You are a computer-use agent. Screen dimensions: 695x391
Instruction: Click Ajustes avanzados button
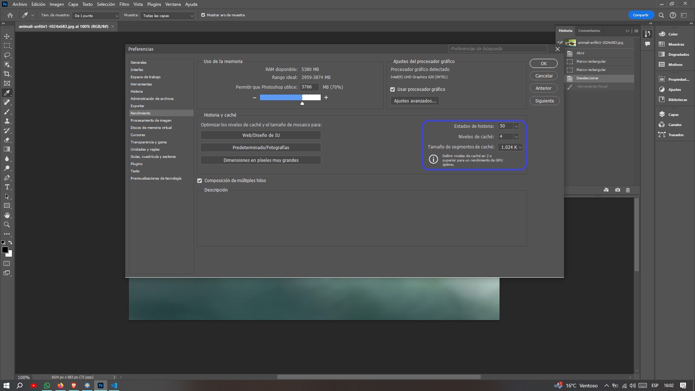tap(415, 101)
